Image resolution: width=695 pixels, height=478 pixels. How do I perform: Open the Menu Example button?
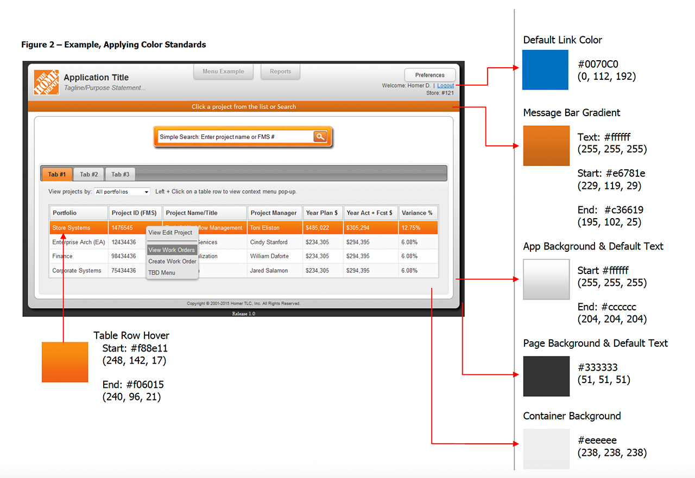click(223, 72)
